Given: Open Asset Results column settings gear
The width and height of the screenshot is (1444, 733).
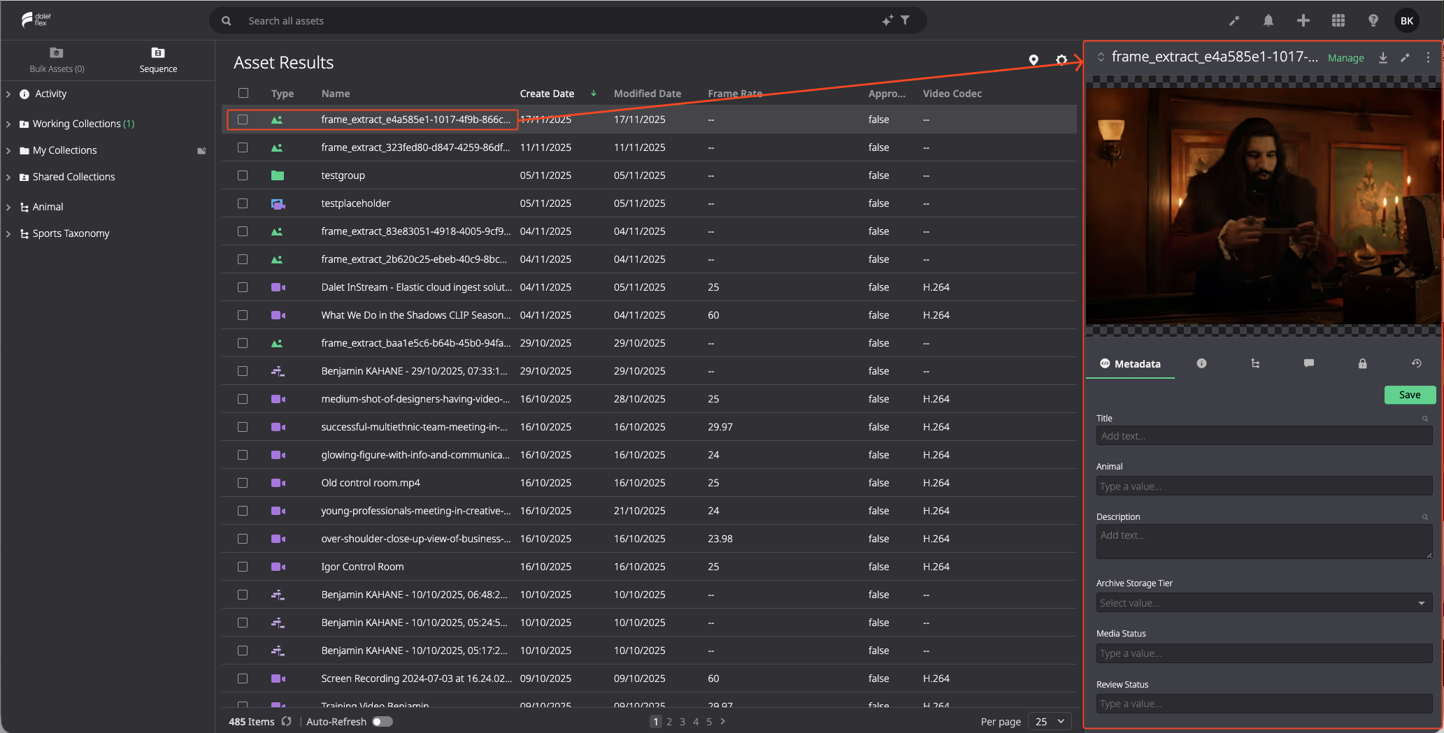Looking at the screenshot, I should coord(1061,60).
